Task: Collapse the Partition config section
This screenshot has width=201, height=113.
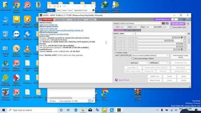Action: click(x=115, y=53)
